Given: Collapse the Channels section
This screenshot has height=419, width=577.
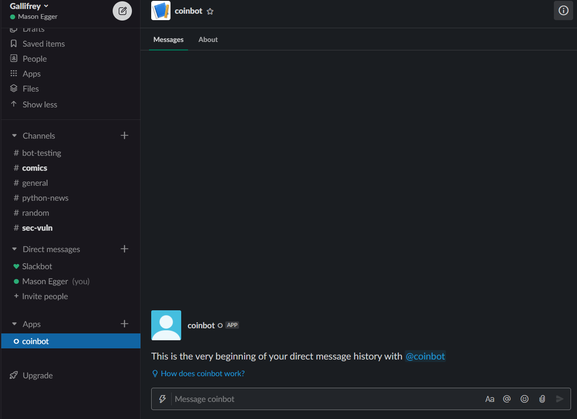Looking at the screenshot, I should click(14, 136).
